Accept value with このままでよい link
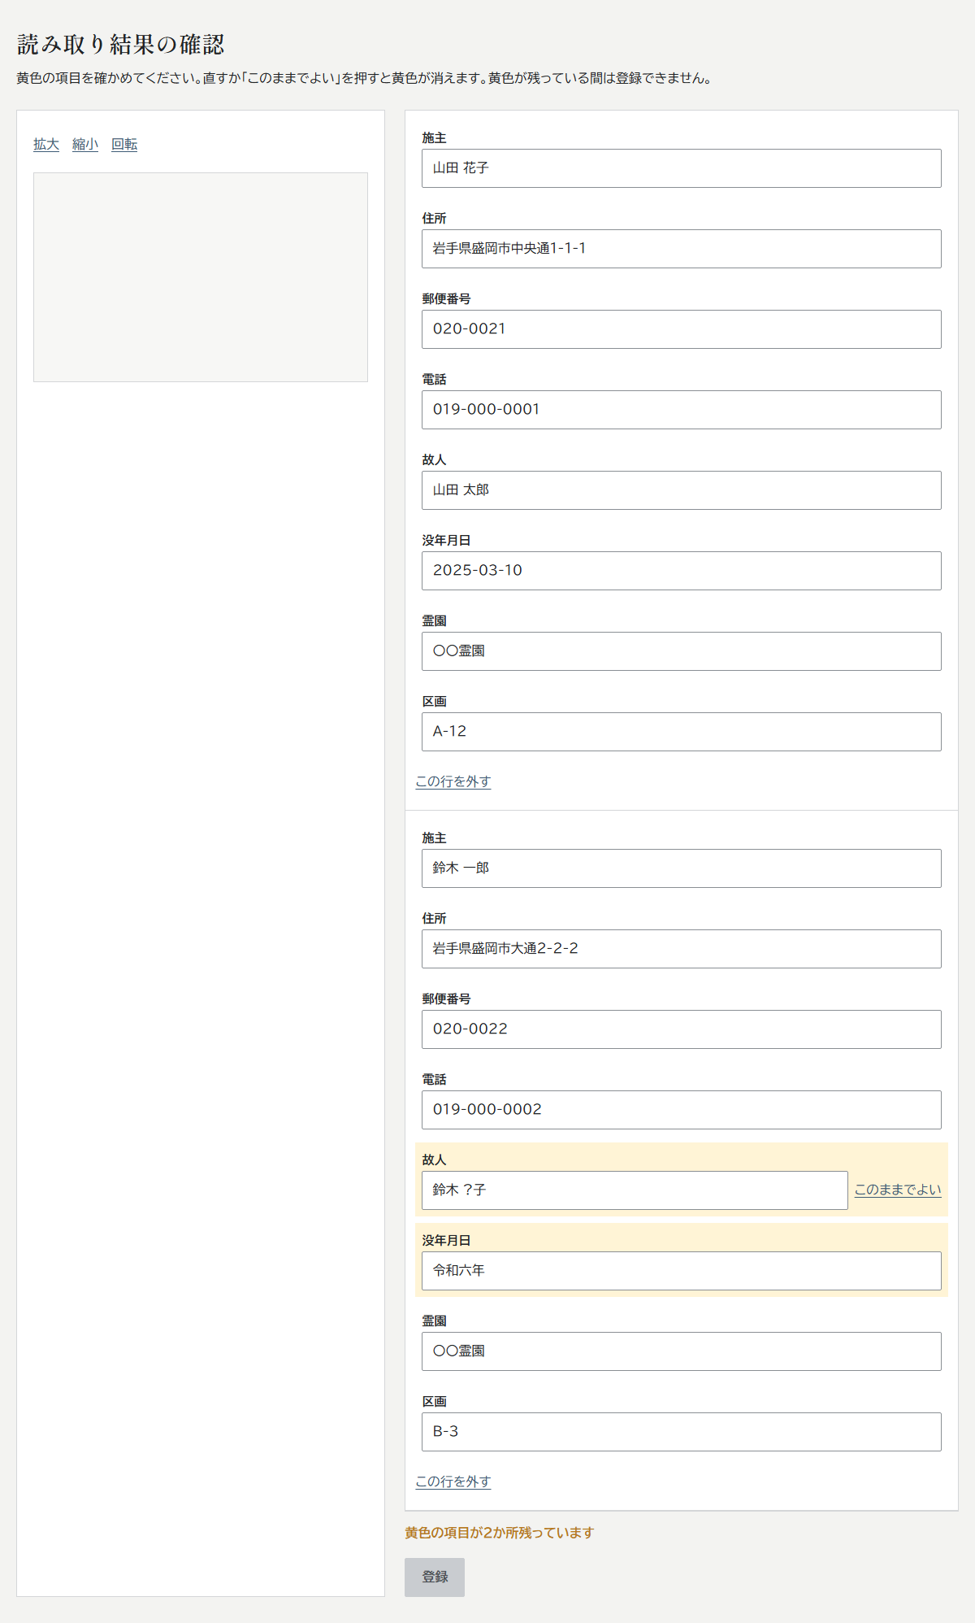 tap(898, 1190)
